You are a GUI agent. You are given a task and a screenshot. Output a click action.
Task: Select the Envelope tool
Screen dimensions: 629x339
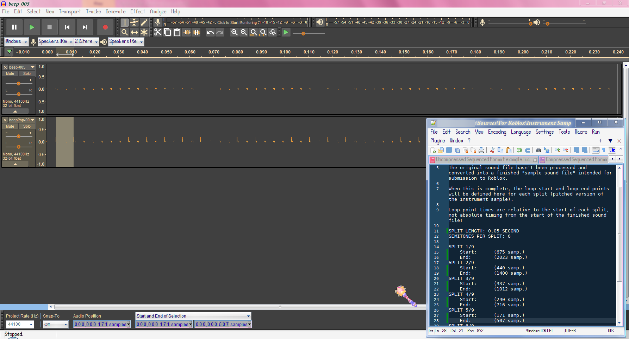pyautogui.click(x=134, y=23)
